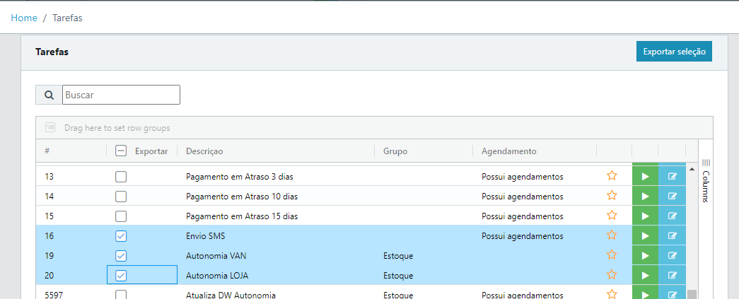Uncheck export box for Autonomia VAN
This screenshot has width=739, height=299.
(x=121, y=256)
